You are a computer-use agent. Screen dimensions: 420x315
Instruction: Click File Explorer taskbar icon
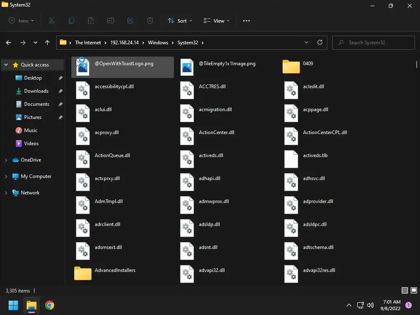(x=31, y=305)
